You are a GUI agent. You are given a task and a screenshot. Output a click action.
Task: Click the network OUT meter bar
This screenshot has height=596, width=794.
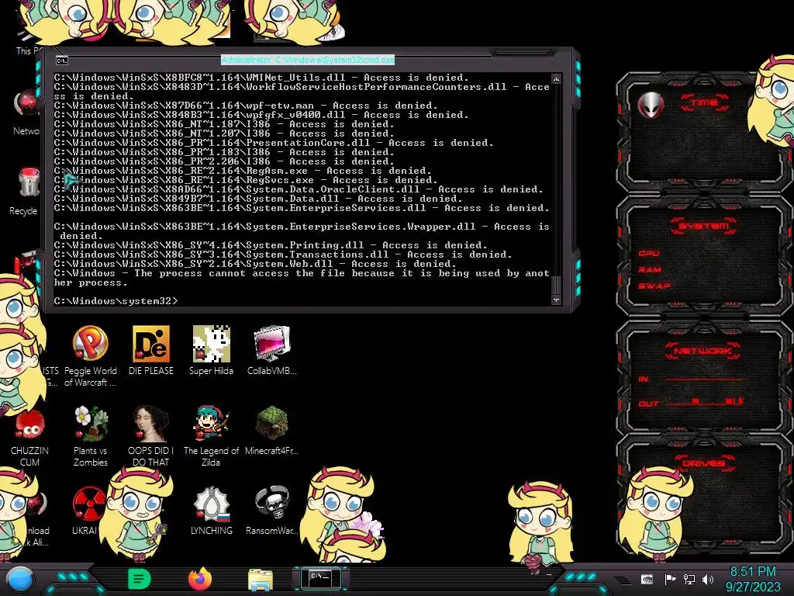705,403
